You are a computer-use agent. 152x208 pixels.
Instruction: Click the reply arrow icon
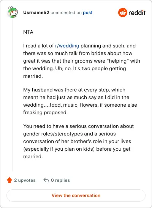click(x=46, y=180)
